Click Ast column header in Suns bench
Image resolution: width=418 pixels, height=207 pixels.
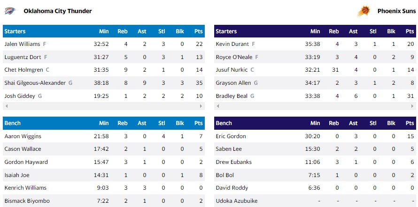click(353, 123)
